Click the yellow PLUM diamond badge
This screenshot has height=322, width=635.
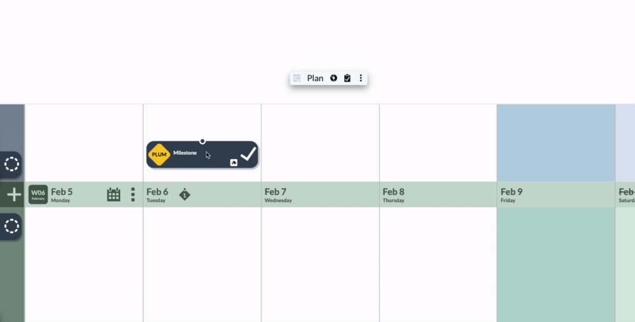[159, 154]
